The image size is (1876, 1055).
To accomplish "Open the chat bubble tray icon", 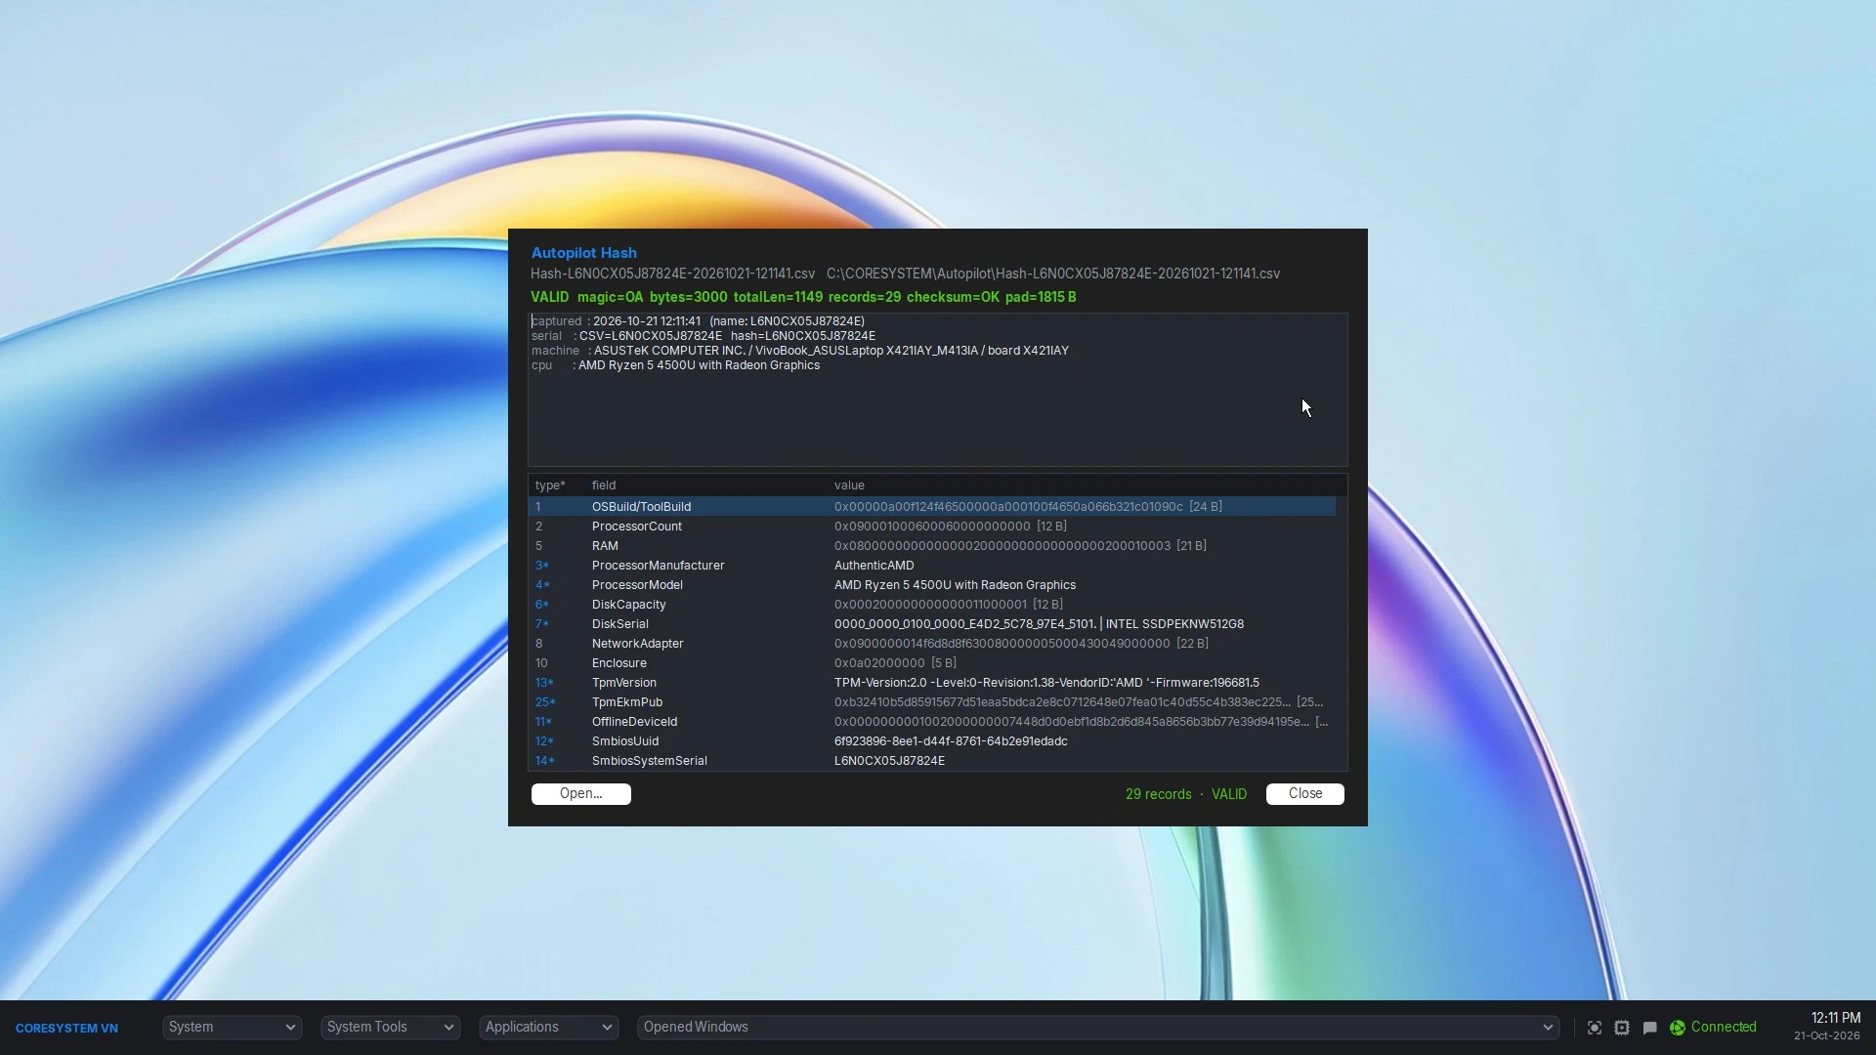I will 1649,1028.
